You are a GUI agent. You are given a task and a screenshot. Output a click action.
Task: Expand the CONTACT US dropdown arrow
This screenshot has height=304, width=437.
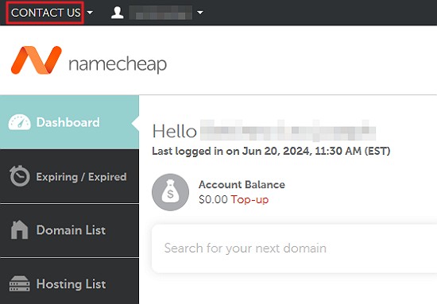click(x=90, y=13)
